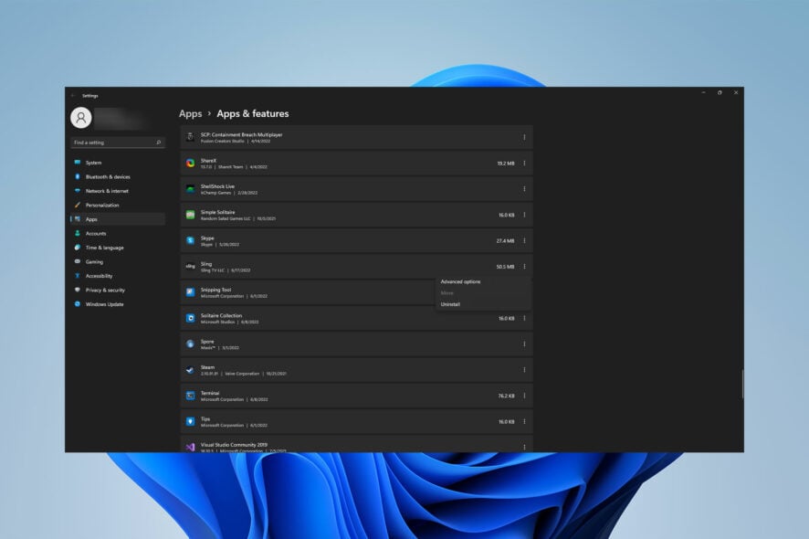The width and height of the screenshot is (809, 539).
Task: Open the three-dot menu for Visual Studio Community
Action: point(524,447)
